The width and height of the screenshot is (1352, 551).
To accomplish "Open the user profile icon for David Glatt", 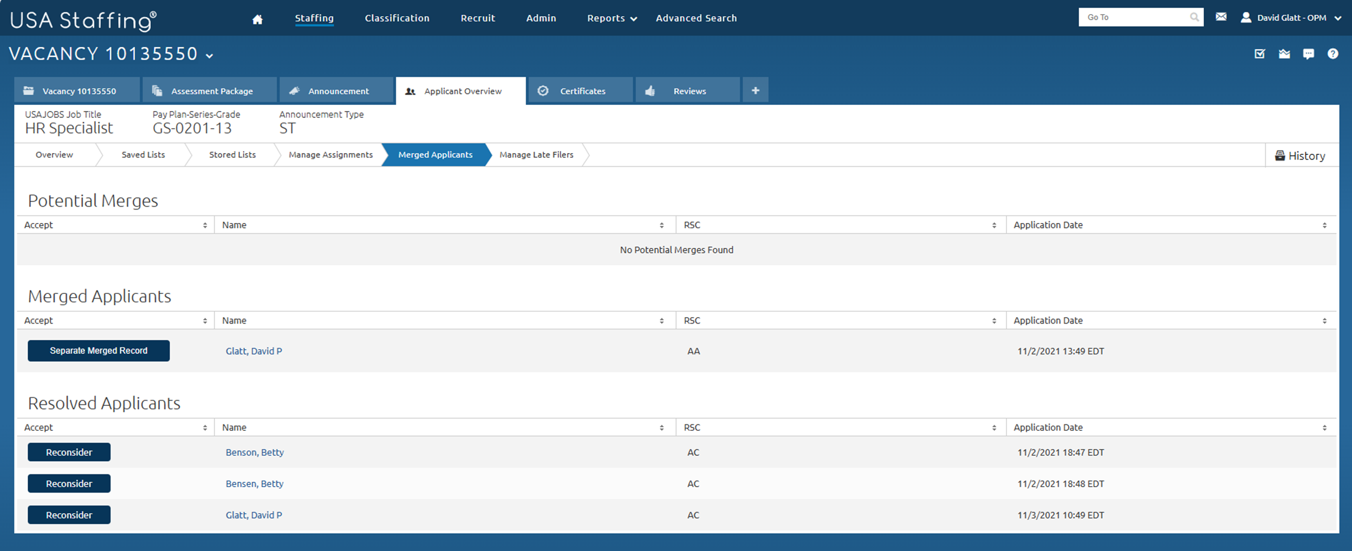I will click(1246, 17).
